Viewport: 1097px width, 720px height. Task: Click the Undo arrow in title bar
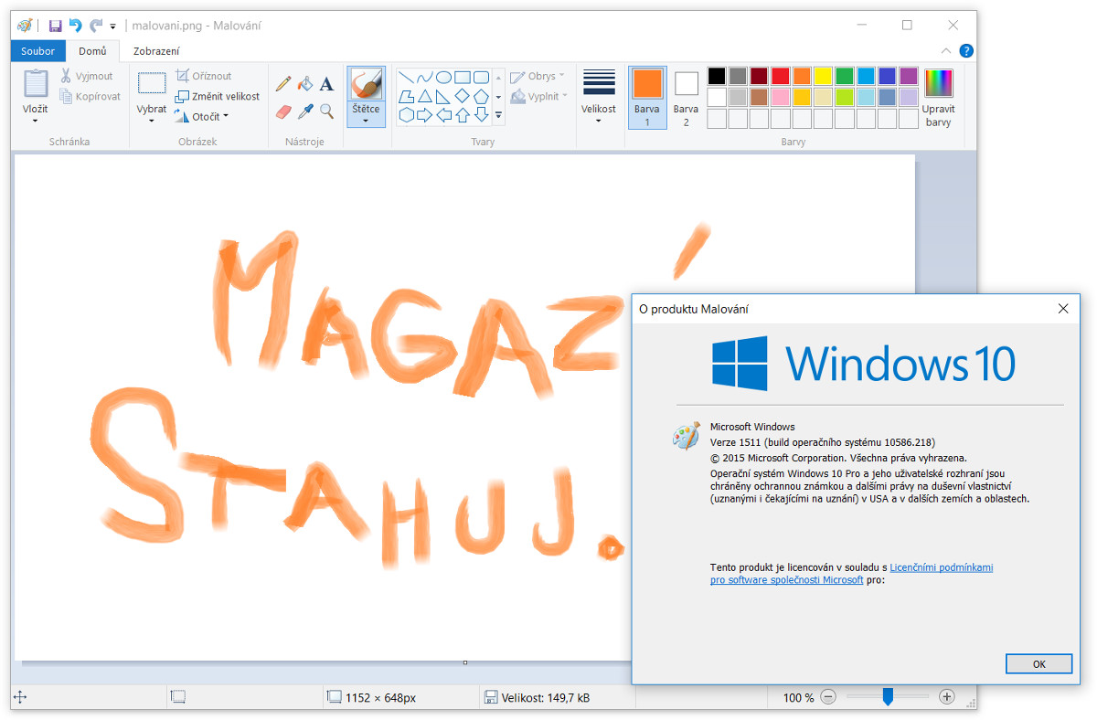click(76, 26)
